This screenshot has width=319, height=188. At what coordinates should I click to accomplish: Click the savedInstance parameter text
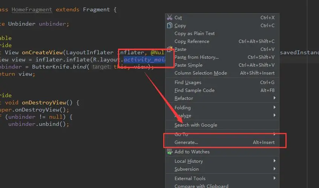[299, 52]
